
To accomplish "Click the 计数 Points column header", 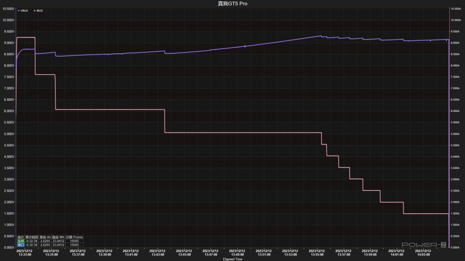I will coord(74,237).
